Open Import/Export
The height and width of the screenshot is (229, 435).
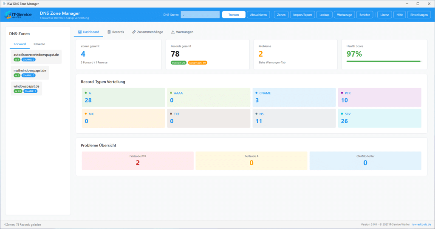pos(302,15)
